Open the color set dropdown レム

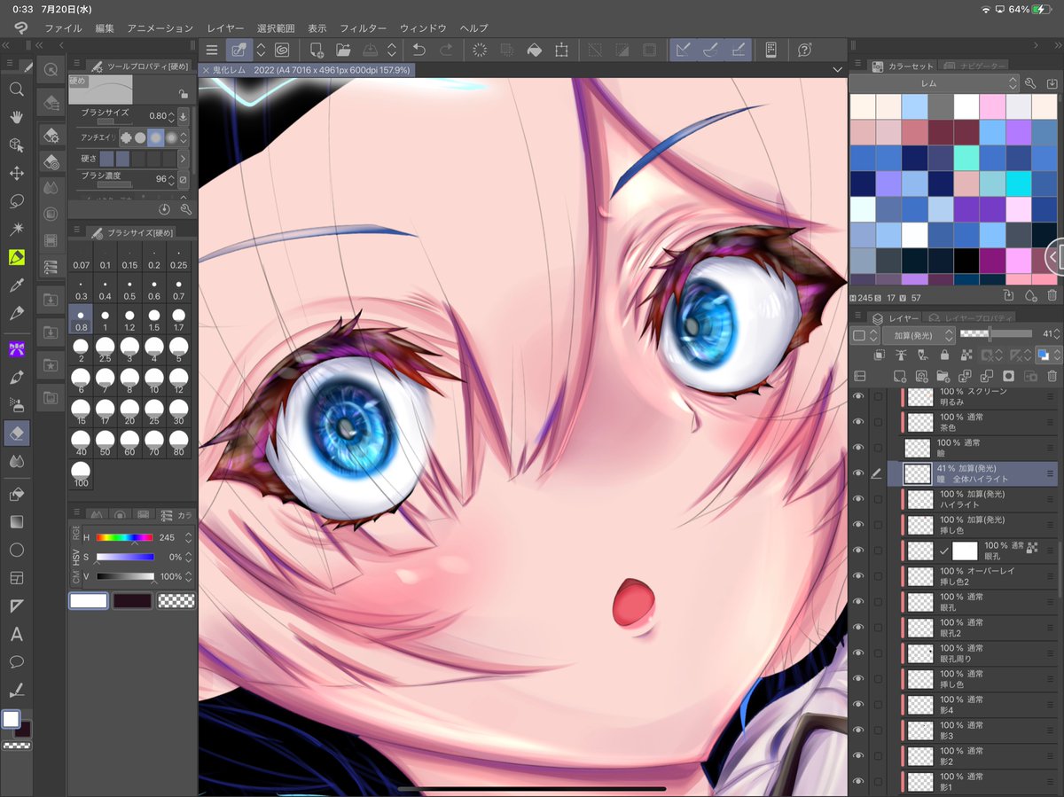click(x=935, y=82)
